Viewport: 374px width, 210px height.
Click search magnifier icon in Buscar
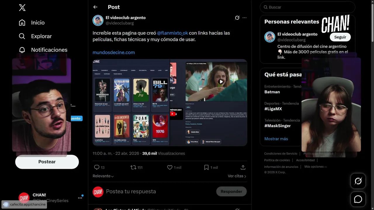coord(265,7)
